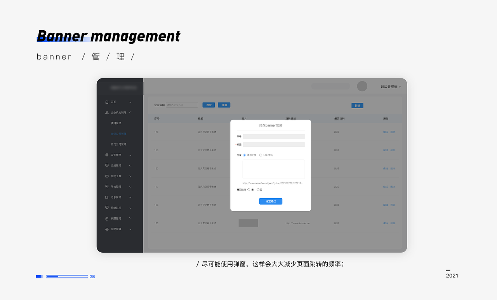
Task: Expand the 系统权限 chevron
Action: click(x=130, y=229)
